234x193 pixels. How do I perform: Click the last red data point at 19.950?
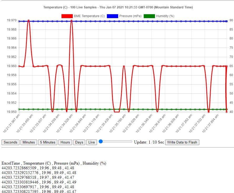(227, 112)
